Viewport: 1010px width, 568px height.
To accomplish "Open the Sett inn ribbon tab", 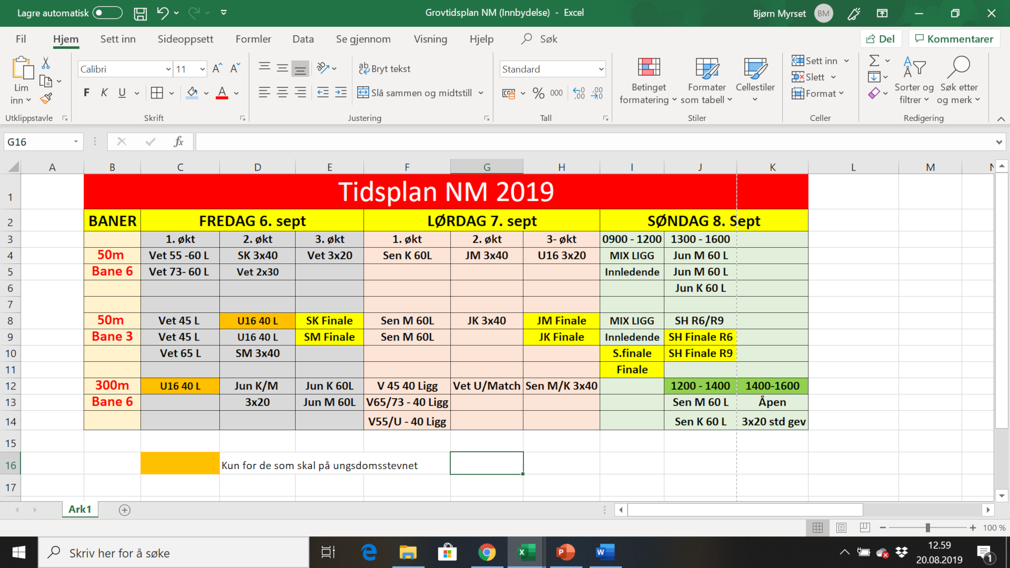I will tap(118, 39).
